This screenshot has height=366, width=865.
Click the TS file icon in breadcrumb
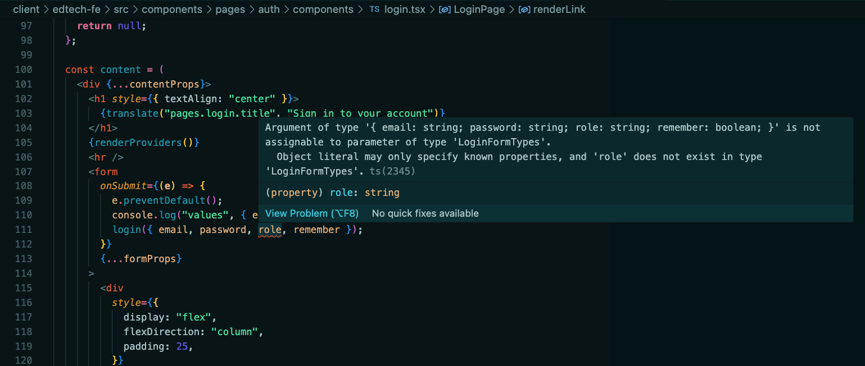pyautogui.click(x=374, y=10)
